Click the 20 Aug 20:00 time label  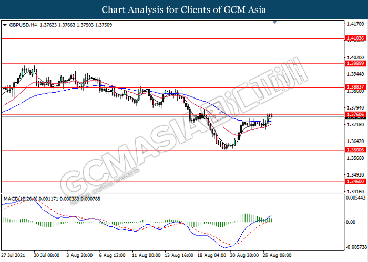click(x=244, y=255)
